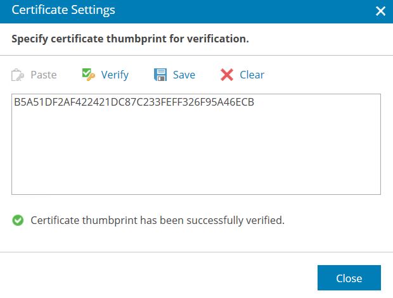This screenshot has width=393, height=298.
Task: Click the Certificate Settings title text
Action: tap(63, 11)
